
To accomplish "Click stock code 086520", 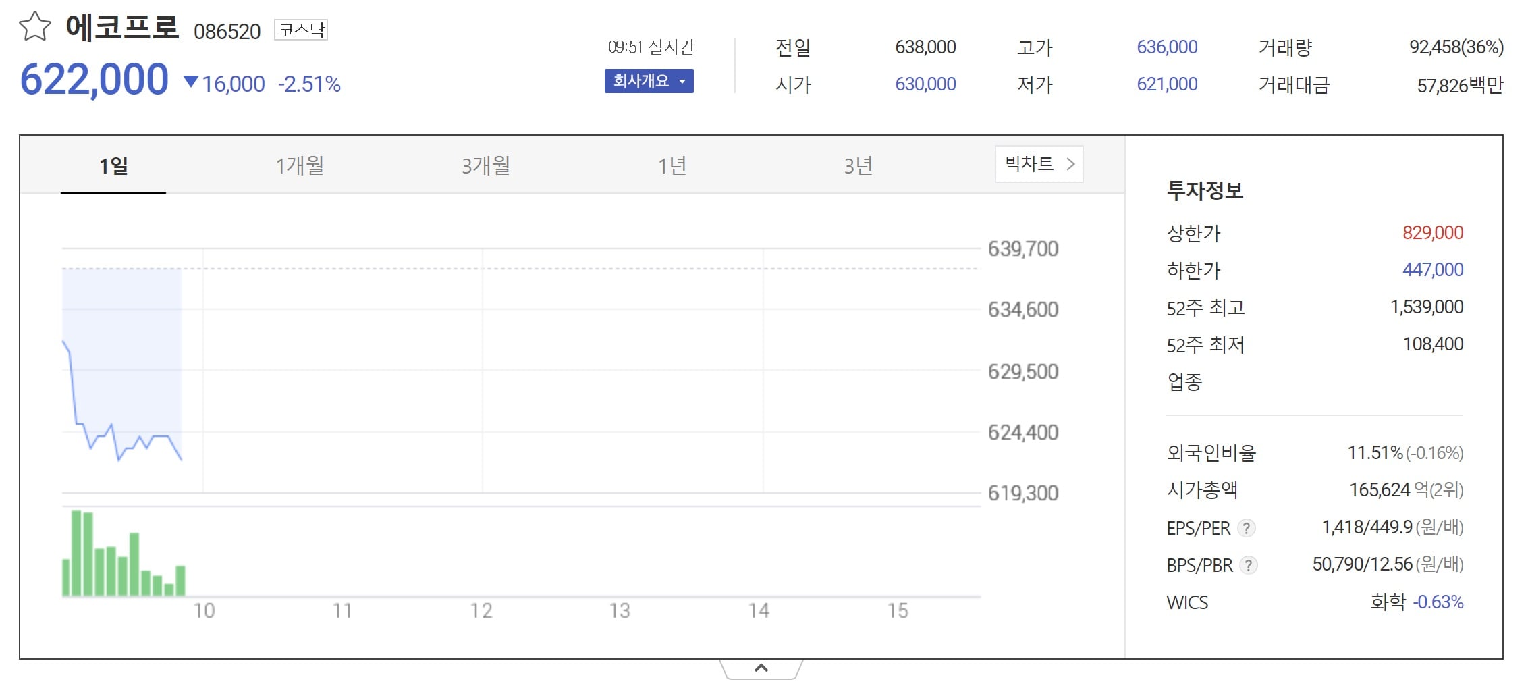I will click(227, 32).
